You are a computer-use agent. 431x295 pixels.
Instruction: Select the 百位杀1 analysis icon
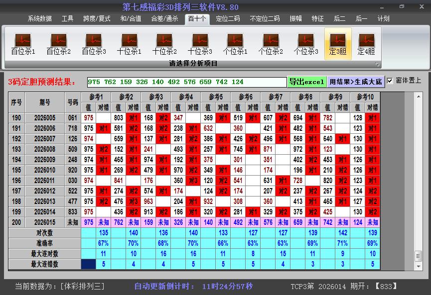pyautogui.click(x=23, y=44)
